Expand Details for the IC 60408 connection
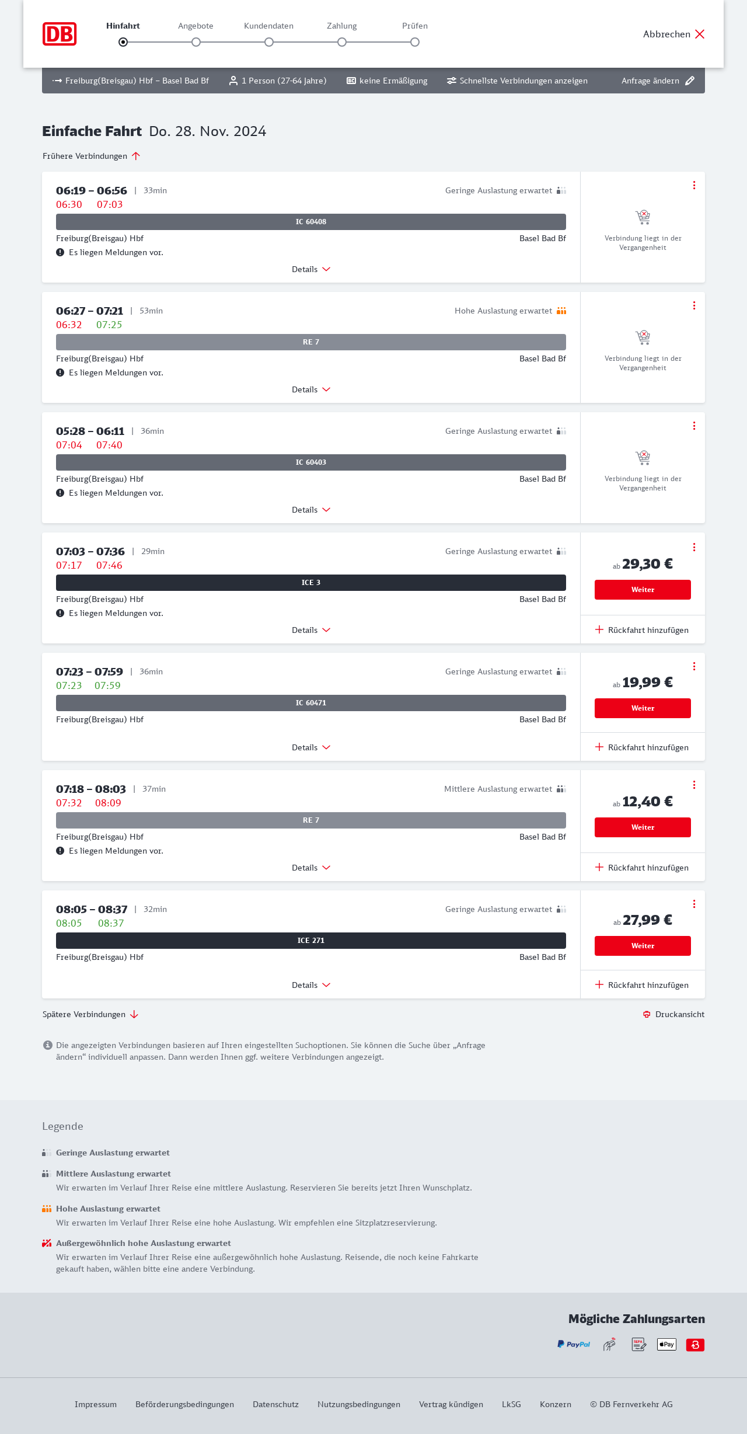The width and height of the screenshot is (747, 1434). [311, 269]
